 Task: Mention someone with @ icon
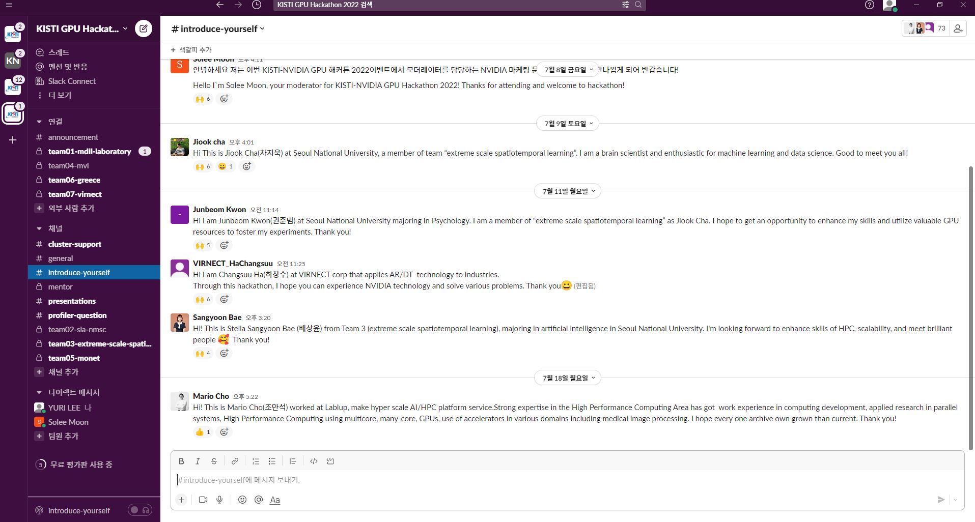pyautogui.click(x=259, y=500)
